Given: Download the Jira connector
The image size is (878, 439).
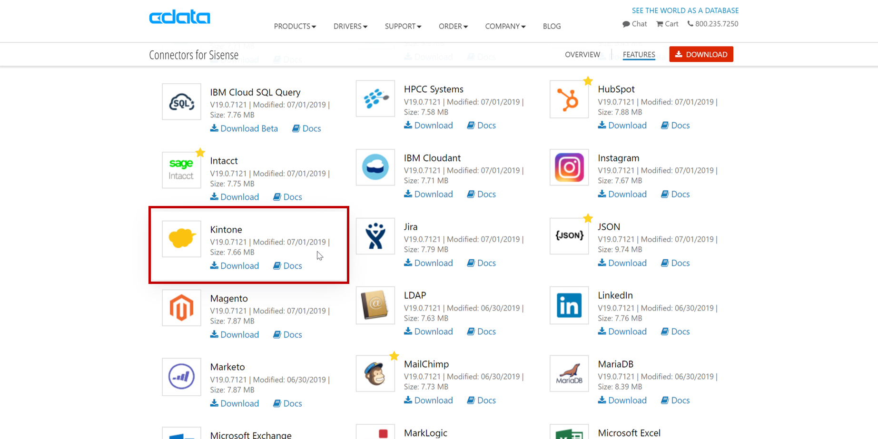Looking at the screenshot, I should click(x=428, y=263).
